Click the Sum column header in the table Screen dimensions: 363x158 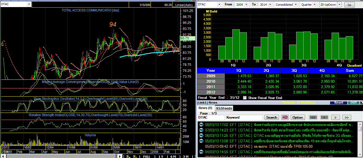pyautogui.click(x=350, y=70)
